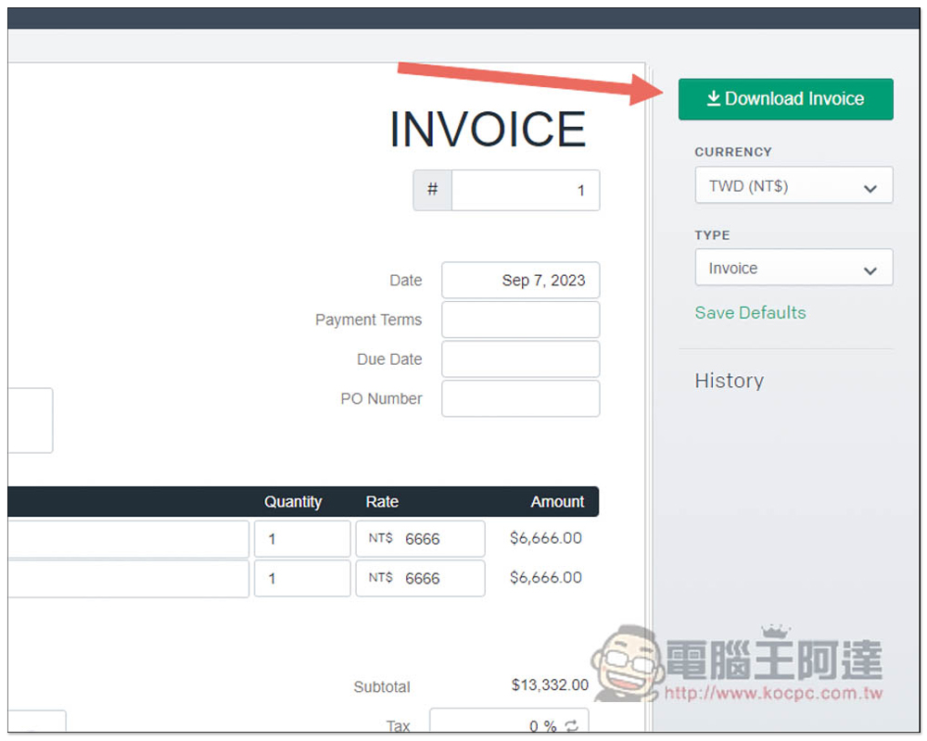
Task: Focus the PO Number input
Action: click(520, 399)
